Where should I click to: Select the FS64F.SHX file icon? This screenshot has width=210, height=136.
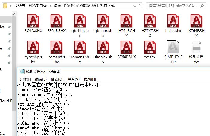[x=56, y=21]
